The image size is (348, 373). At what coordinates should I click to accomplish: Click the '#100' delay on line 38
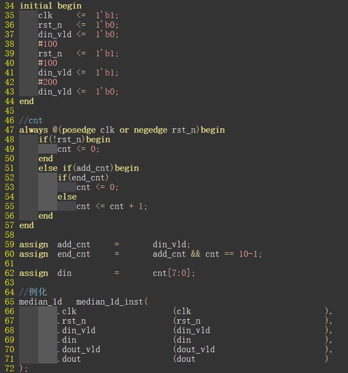tap(48, 44)
